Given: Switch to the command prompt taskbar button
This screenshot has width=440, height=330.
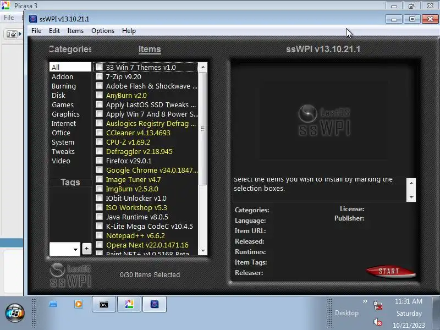Looking at the screenshot, I should (104, 305).
